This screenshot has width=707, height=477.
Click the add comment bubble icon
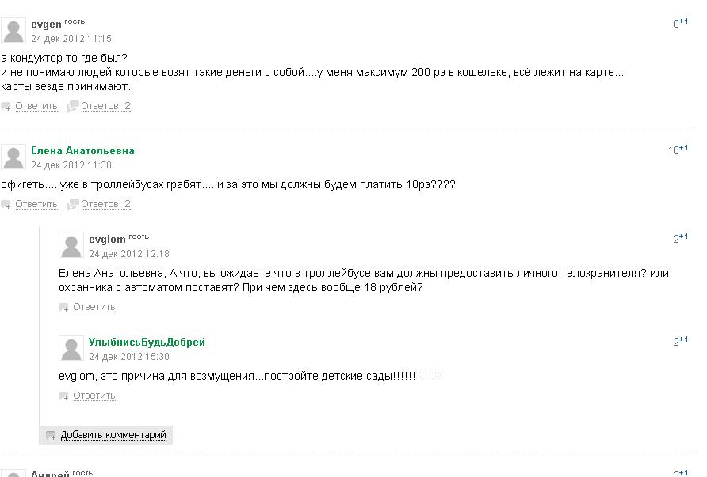click(51, 436)
